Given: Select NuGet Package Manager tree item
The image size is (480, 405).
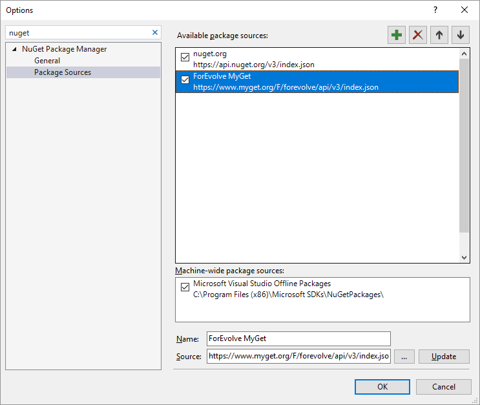Looking at the screenshot, I should pos(65,49).
